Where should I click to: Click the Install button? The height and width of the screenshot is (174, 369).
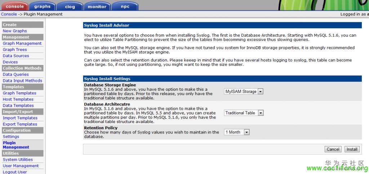pos(352,149)
